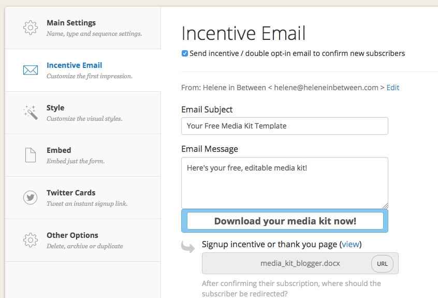Click the Embed document icon
Screen dimensions: 438x298
[x=31, y=155]
